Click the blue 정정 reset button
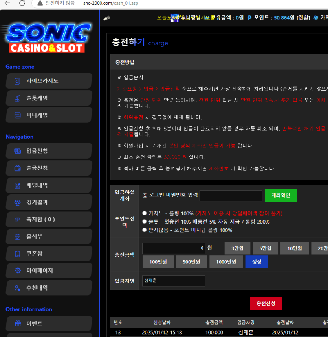328x337 pixels. (257, 261)
